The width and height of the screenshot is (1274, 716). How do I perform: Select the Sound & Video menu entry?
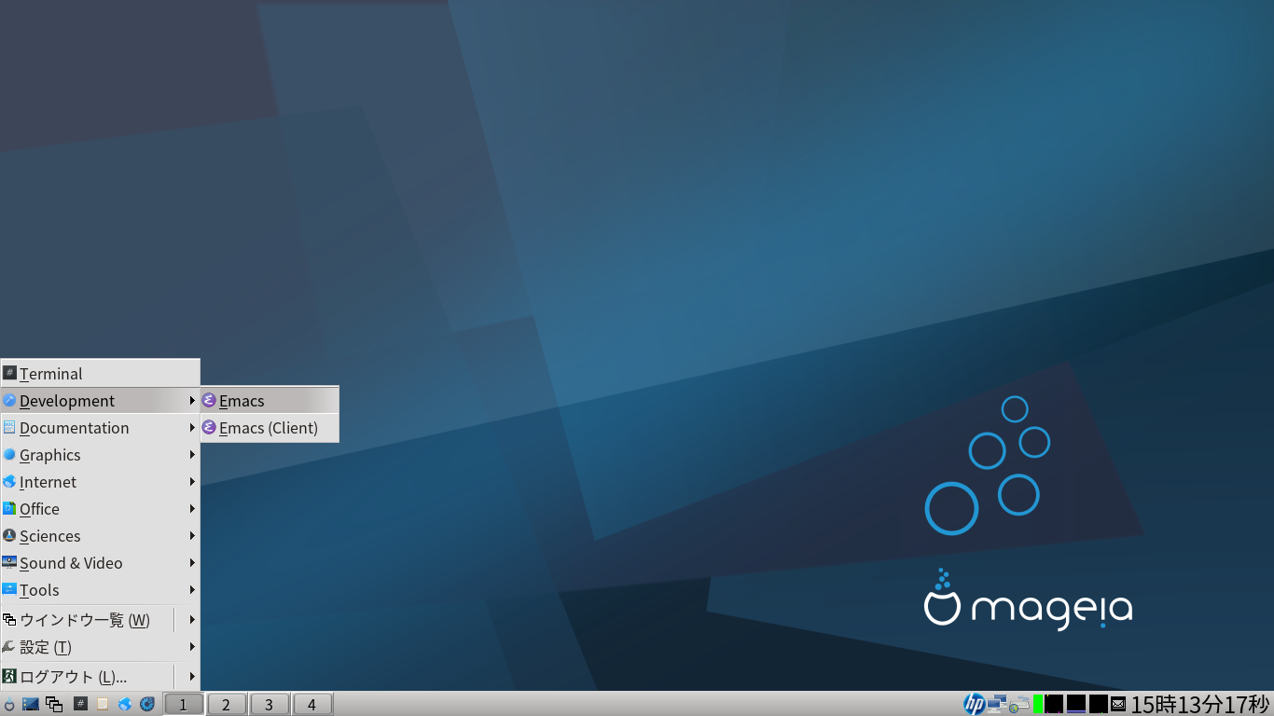(x=100, y=562)
